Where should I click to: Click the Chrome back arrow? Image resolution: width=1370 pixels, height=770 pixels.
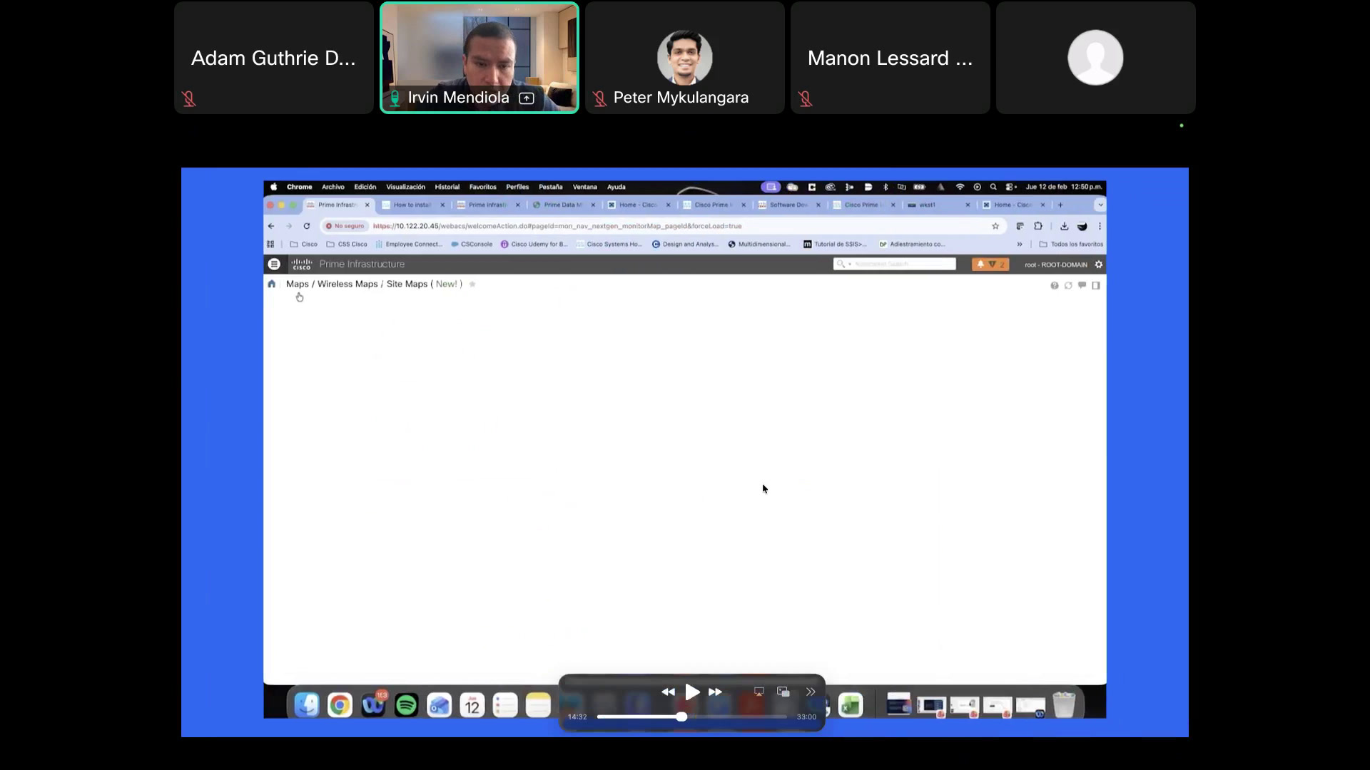[x=271, y=226]
